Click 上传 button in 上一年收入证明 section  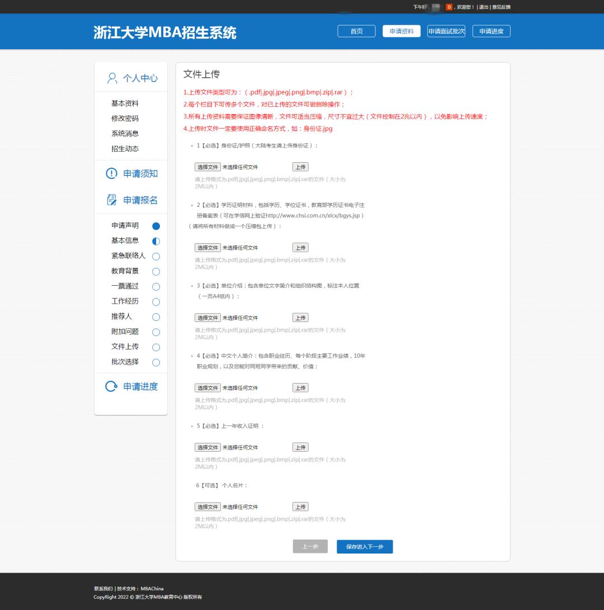tap(300, 447)
